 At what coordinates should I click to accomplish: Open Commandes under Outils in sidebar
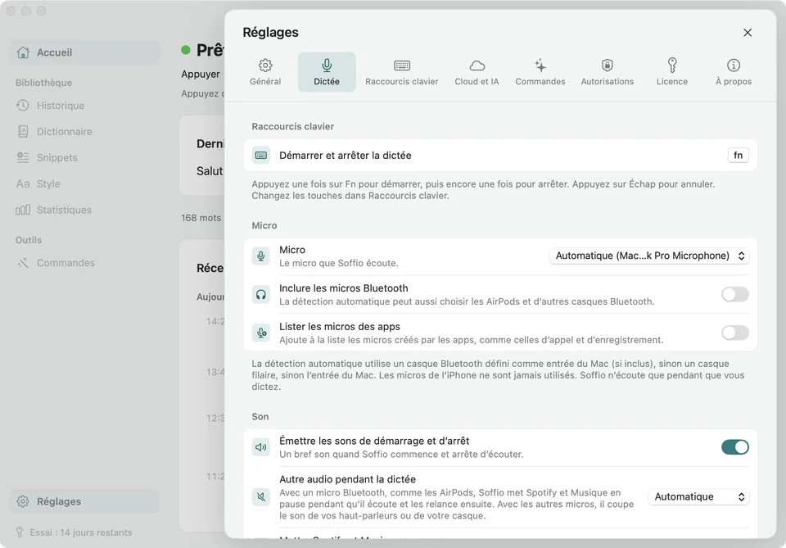[x=84, y=263]
